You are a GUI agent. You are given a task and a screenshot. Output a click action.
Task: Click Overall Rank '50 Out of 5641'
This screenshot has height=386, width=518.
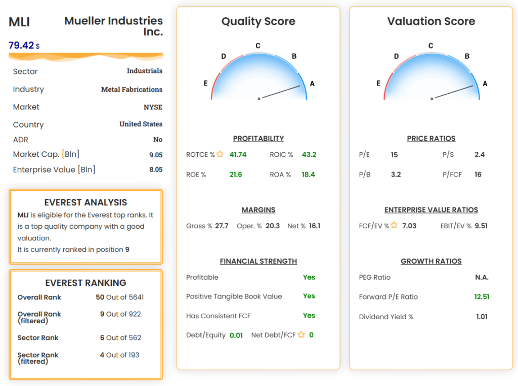point(120,297)
